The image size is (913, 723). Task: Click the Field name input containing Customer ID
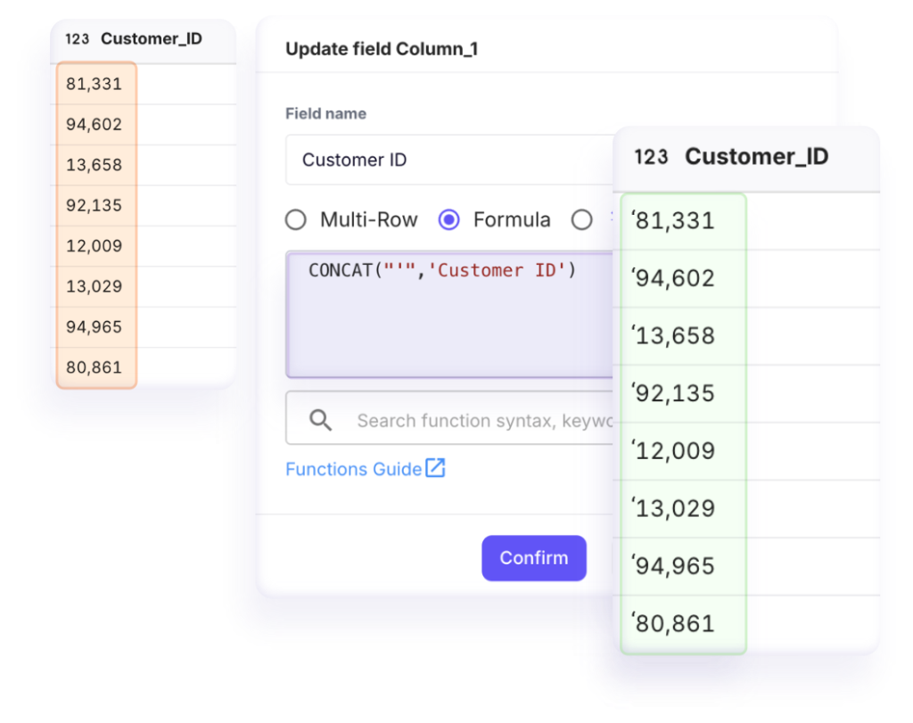click(449, 160)
